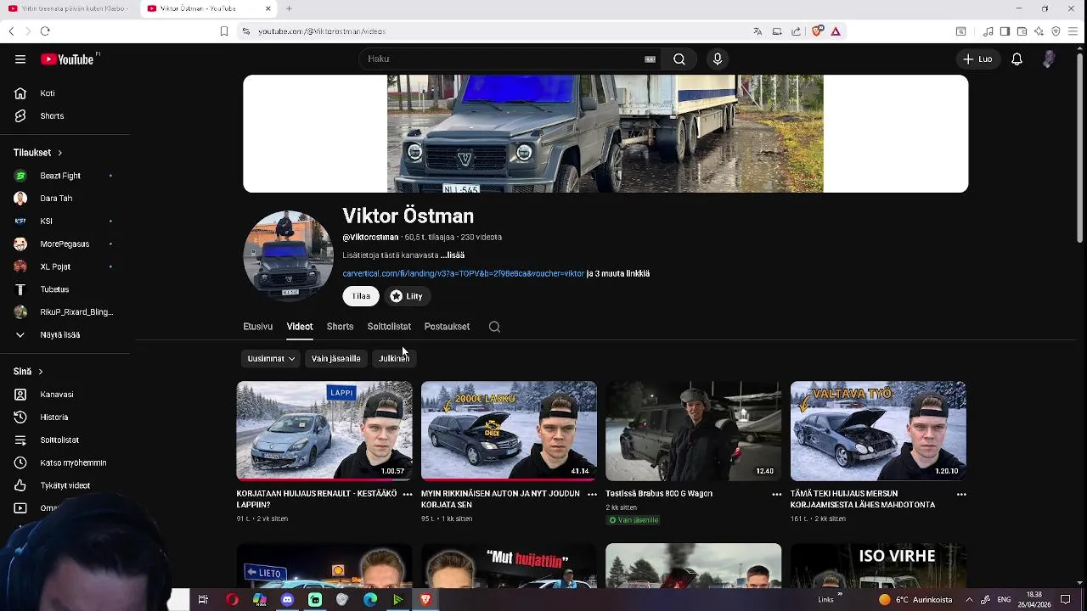Viewport: 1087px width, 611px height.
Task: Open the Uusimmat sort dropdown
Action: 271,359
